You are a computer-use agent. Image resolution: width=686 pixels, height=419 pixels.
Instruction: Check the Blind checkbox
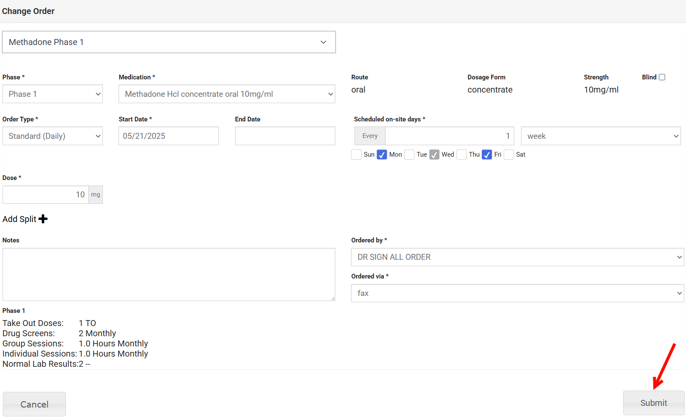(662, 77)
